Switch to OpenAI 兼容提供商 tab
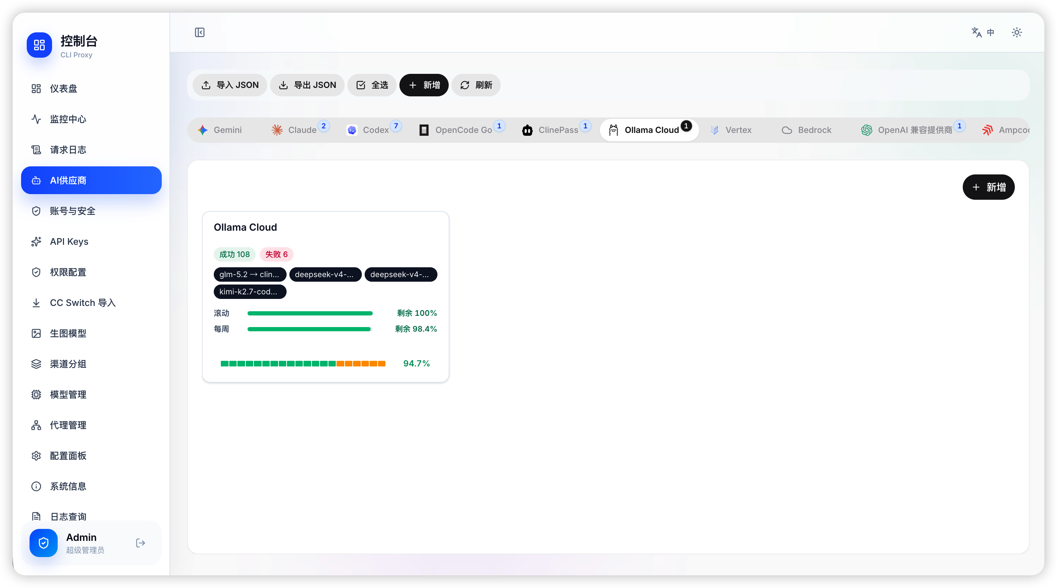The width and height of the screenshot is (1057, 588). [912, 130]
